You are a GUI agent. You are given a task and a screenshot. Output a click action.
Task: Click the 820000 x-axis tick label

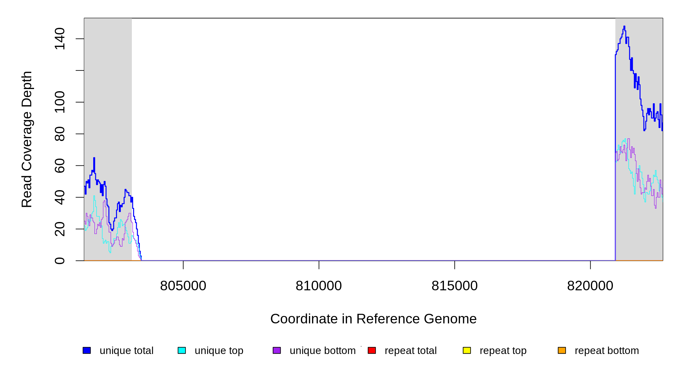590,286
